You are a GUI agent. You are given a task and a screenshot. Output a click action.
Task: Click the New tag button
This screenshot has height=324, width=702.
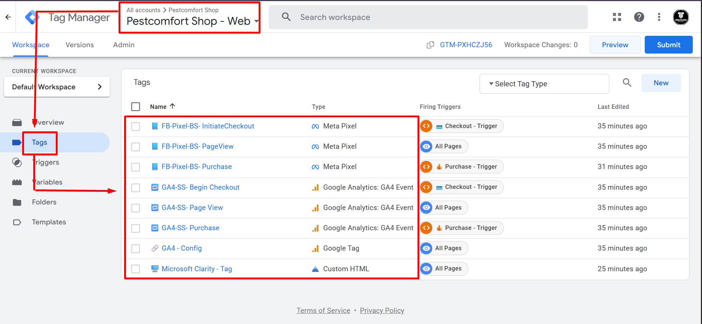(x=661, y=83)
